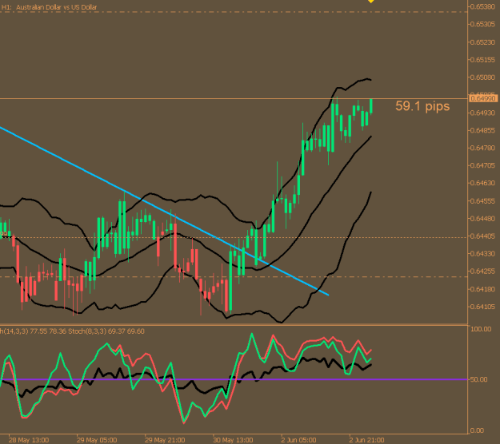Click the 0.64255 price axis label
500x444 pixels.
point(483,272)
